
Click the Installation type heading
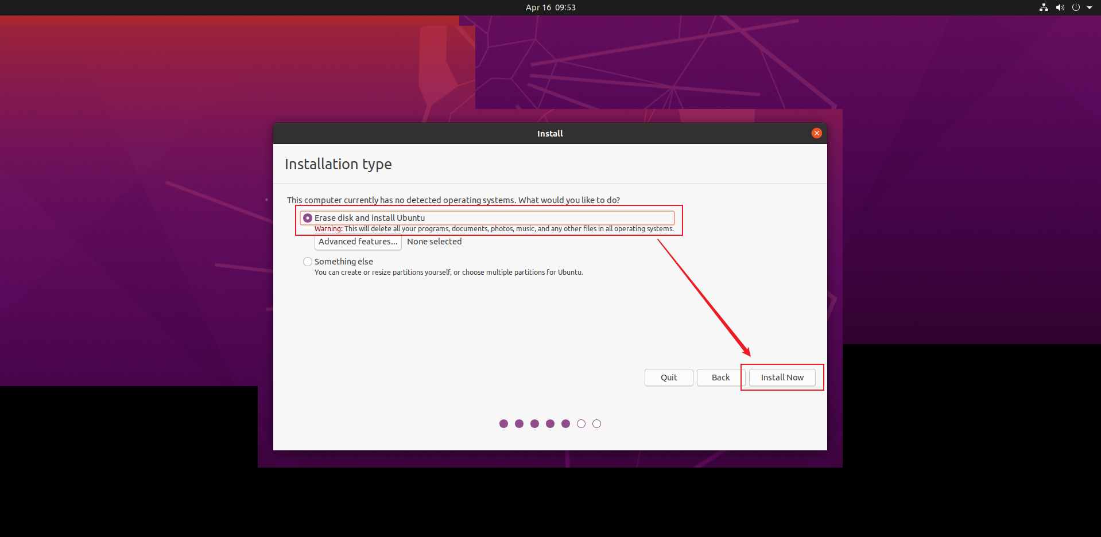pos(338,164)
